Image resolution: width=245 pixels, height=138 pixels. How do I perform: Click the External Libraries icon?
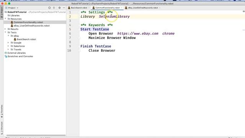click(6, 53)
